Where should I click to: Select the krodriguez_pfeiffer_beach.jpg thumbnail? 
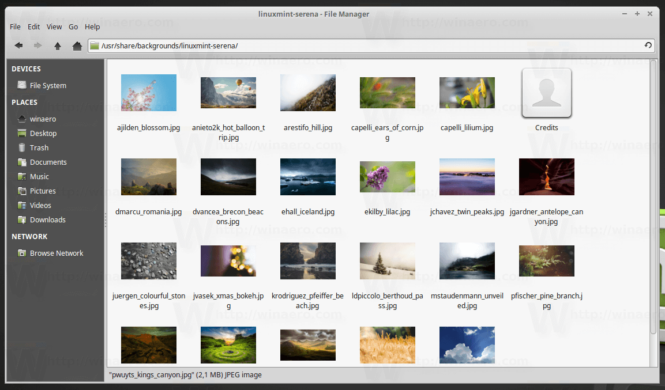pos(308,261)
